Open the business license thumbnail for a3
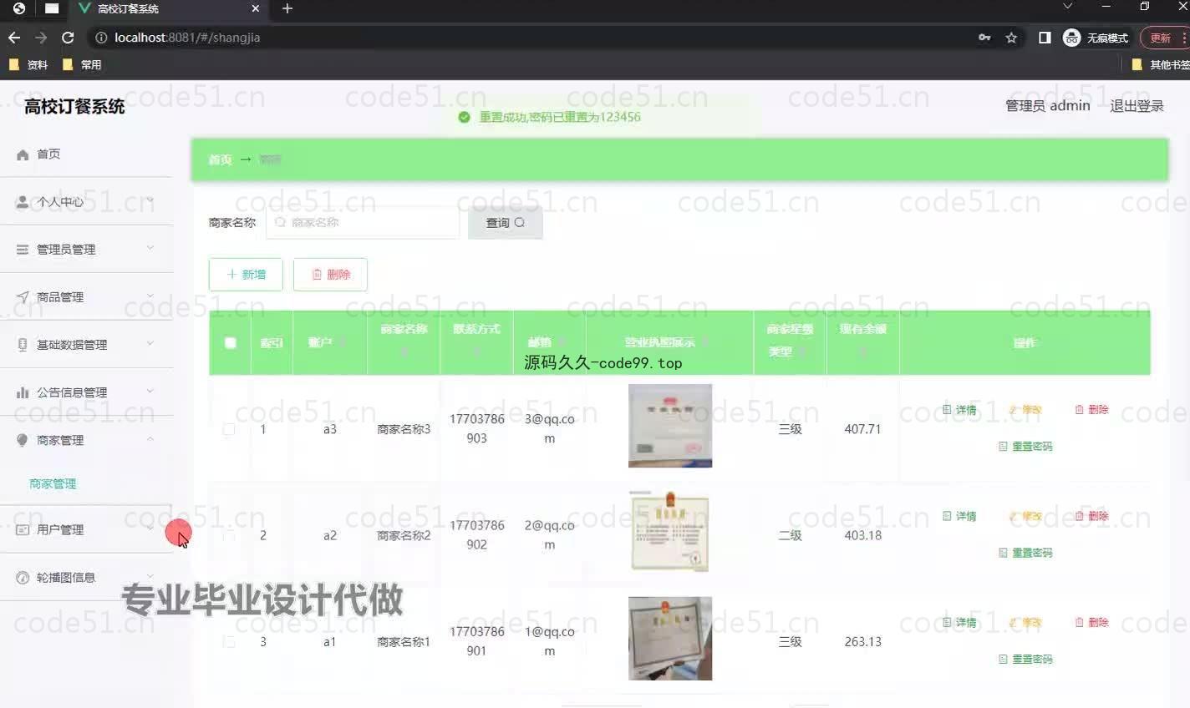Viewport: 1190px width, 708px height. pos(670,426)
